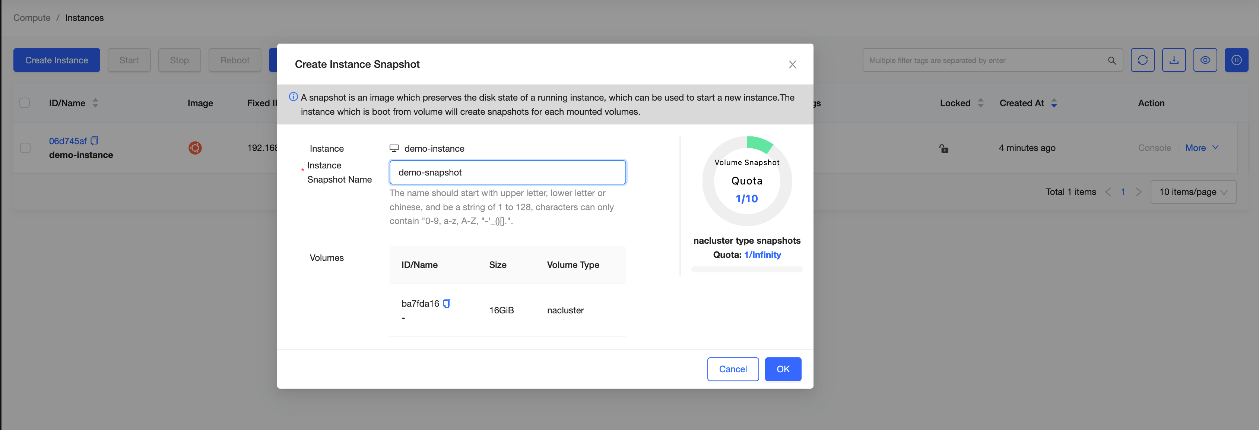Check the demo-instance row checkbox
The width and height of the screenshot is (1259, 430).
tap(25, 148)
